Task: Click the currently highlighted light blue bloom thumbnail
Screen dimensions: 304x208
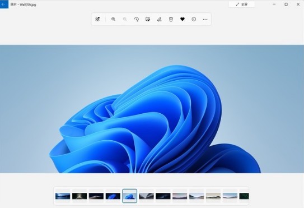Action: 129,196
